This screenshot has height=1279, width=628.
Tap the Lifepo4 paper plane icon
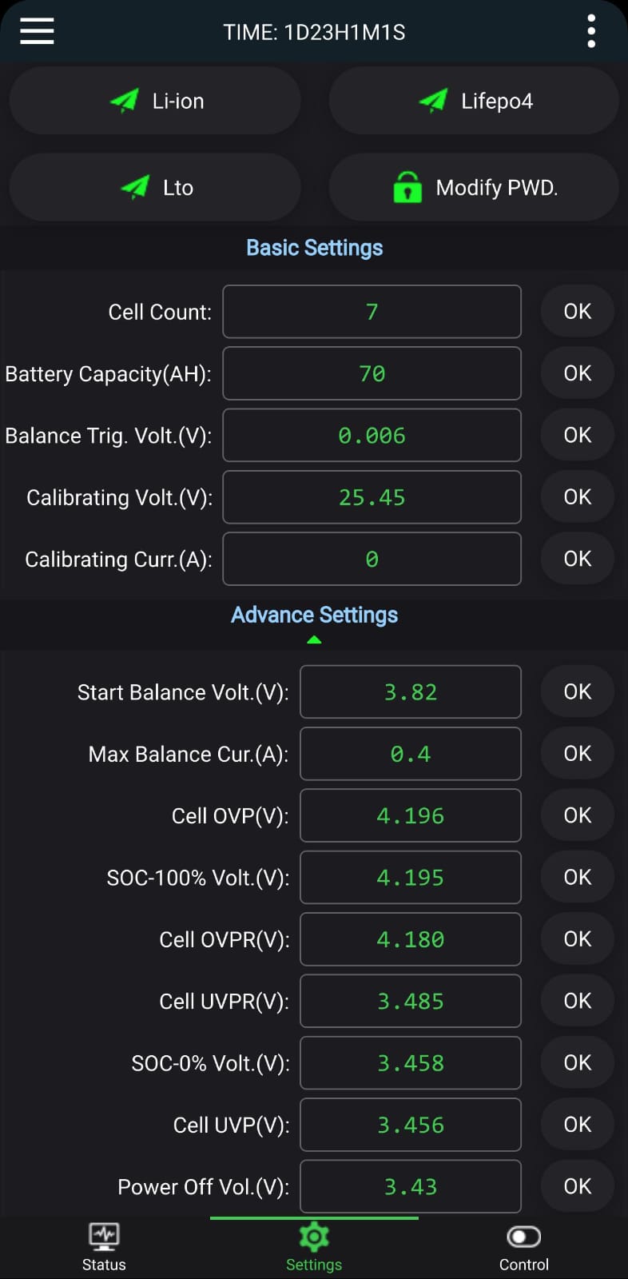pos(433,101)
